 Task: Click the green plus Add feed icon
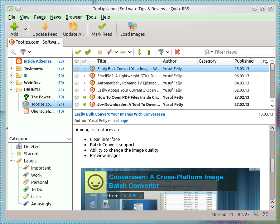[x=14, y=26]
